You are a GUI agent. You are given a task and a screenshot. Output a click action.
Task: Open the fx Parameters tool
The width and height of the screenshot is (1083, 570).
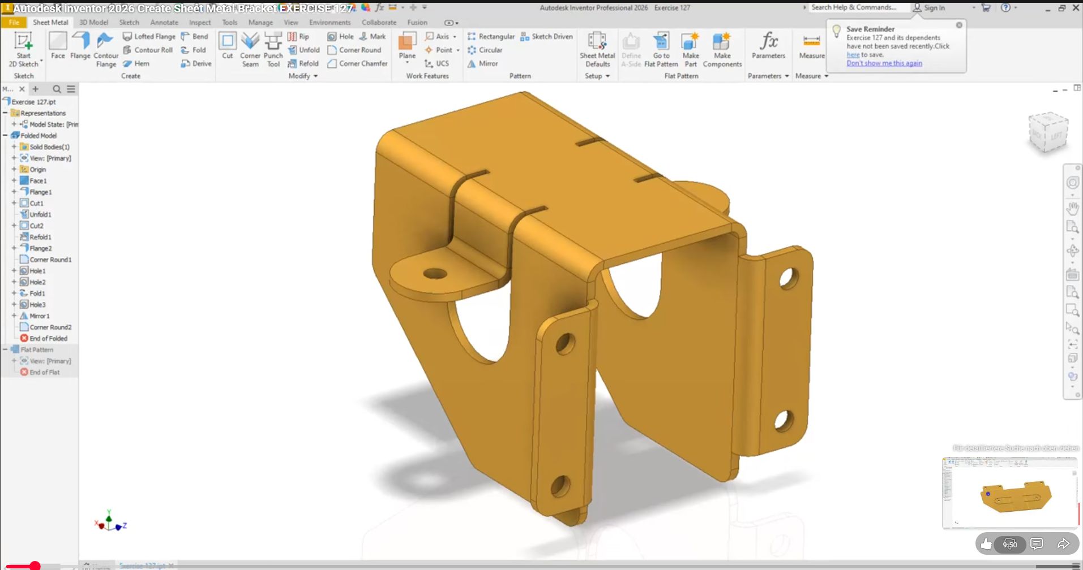click(768, 45)
